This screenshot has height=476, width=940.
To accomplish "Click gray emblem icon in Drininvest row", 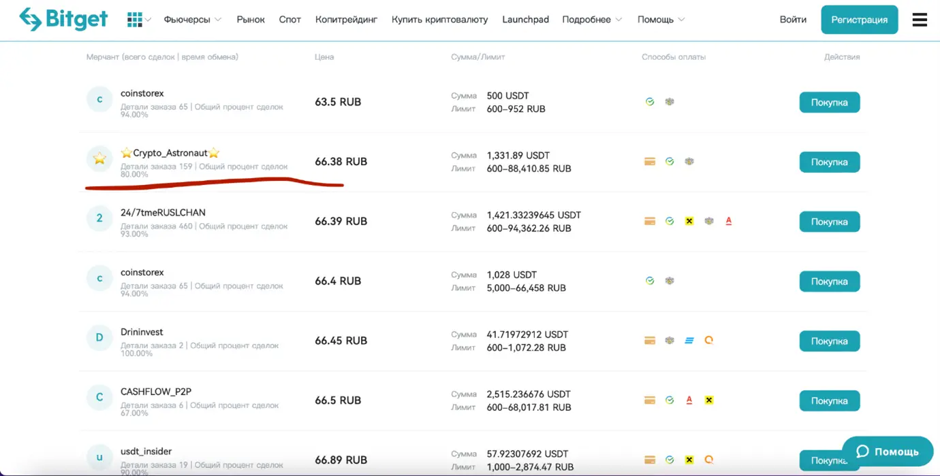I will (x=670, y=341).
